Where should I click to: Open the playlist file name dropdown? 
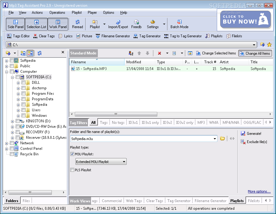215,139
